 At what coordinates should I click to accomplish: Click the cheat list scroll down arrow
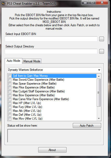tap(99, 119)
